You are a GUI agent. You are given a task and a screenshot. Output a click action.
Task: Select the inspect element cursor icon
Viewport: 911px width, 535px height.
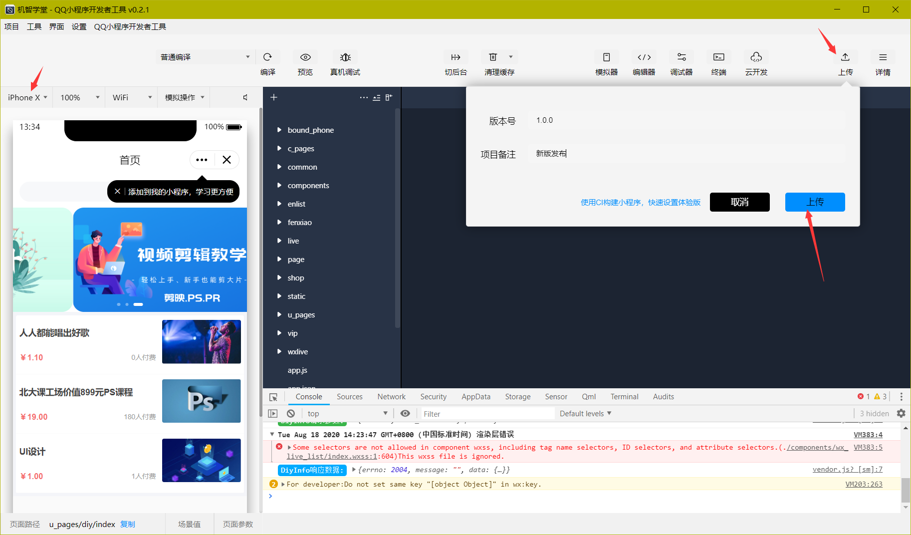click(x=273, y=397)
